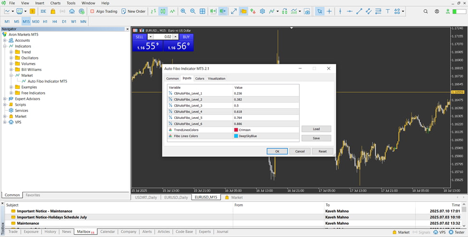This screenshot has height=237, width=468.
Task: Open the Insert menu
Action: click(x=40, y=3)
